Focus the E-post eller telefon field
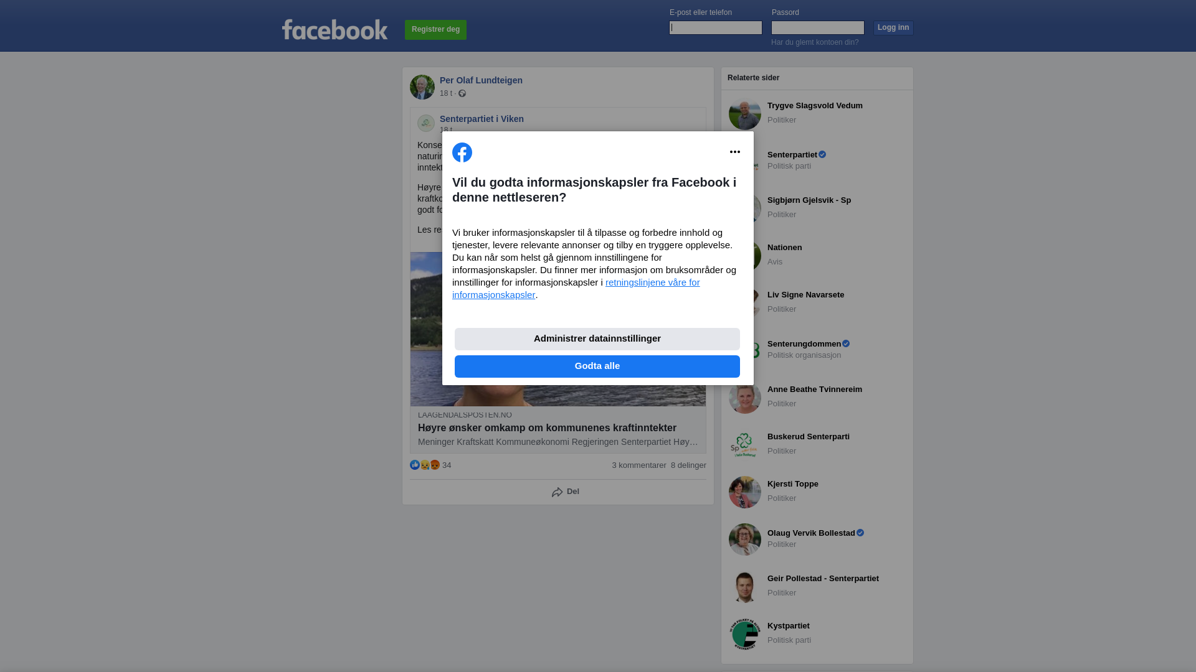This screenshot has height=672, width=1196. [716, 27]
